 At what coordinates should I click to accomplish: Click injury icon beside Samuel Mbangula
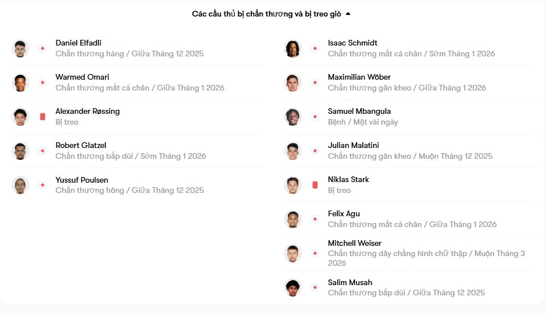(315, 117)
